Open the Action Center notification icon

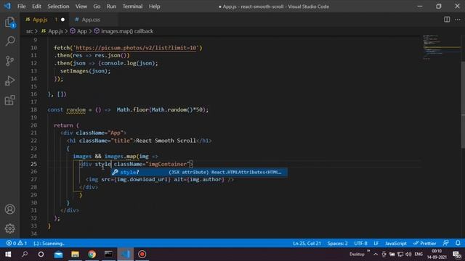tap(456, 254)
